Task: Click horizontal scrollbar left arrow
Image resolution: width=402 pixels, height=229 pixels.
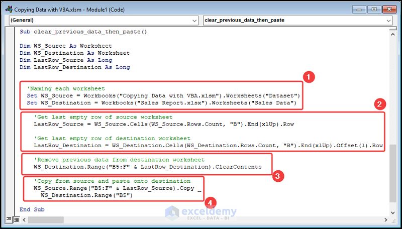Action: (24, 219)
